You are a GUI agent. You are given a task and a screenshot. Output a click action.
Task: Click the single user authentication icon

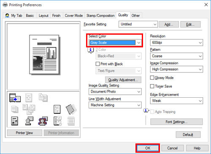(x=29, y=121)
